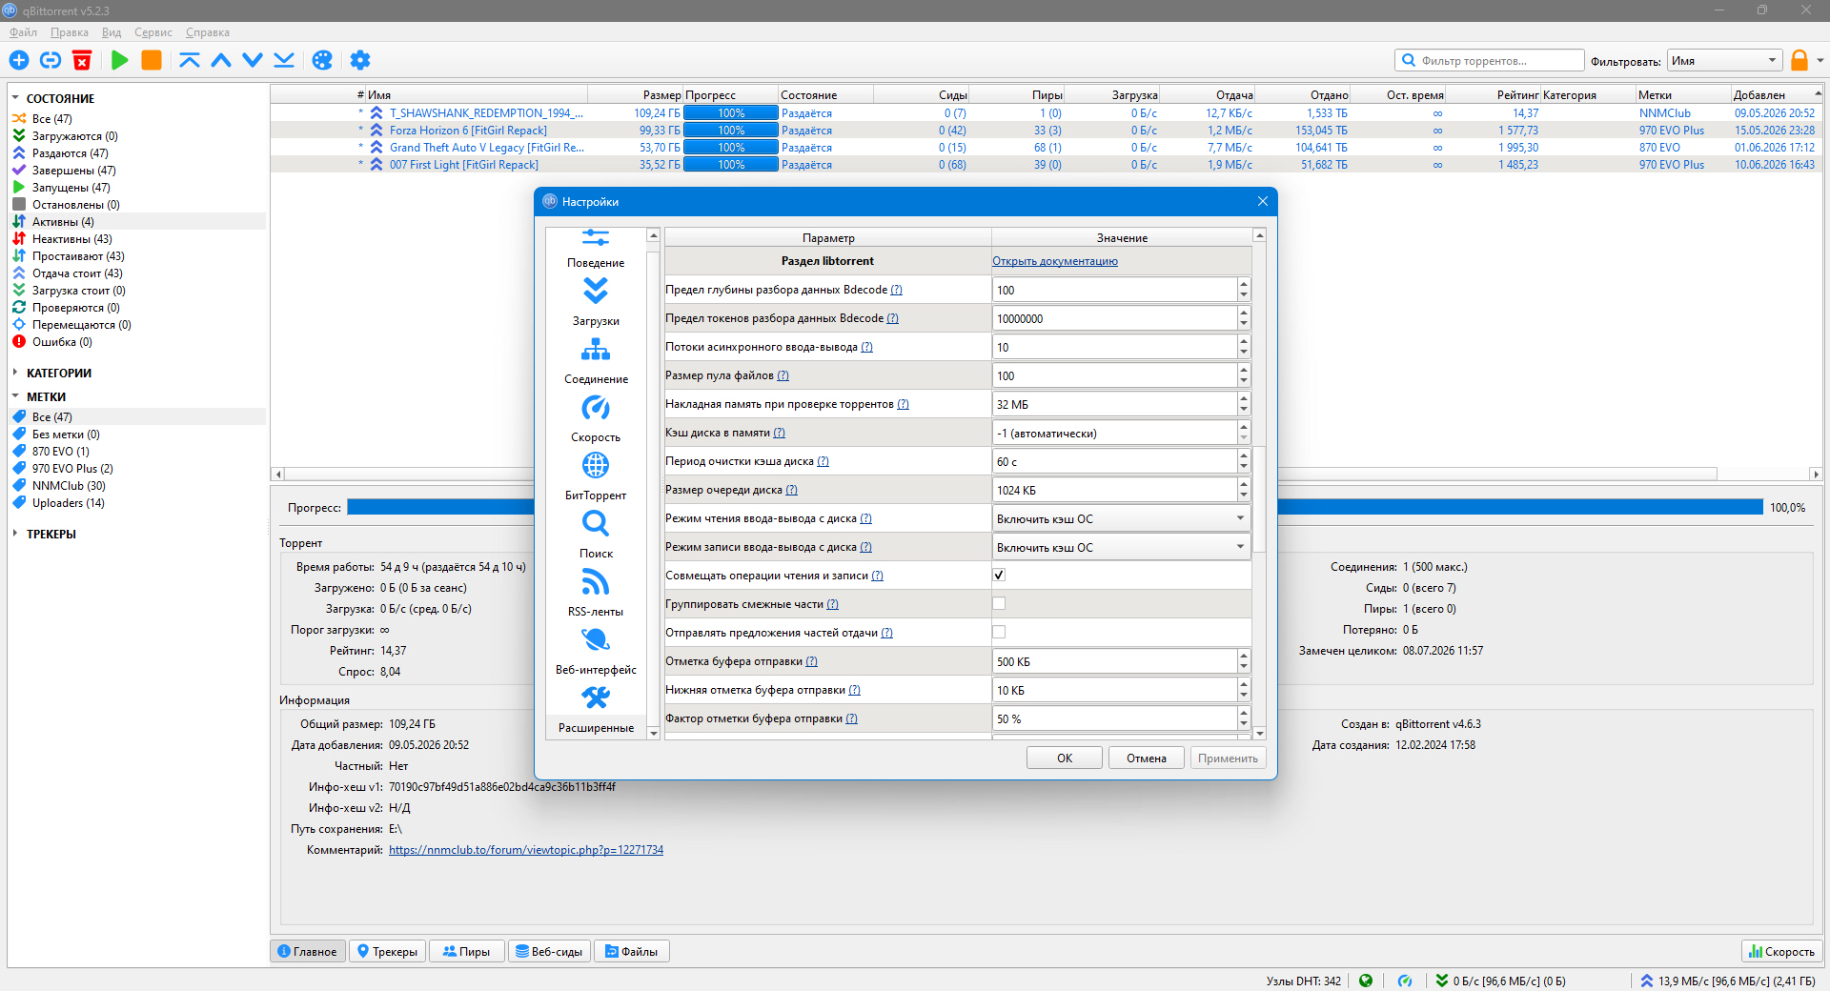The height and width of the screenshot is (991, 1830).
Task: Enable Отправлять предложения частей отдачи checkbox
Action: (x=999, y=632)
